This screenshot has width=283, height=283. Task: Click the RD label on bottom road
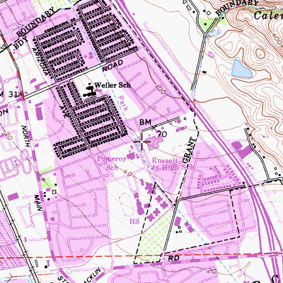pyautogui.click(x=174, y=258)
